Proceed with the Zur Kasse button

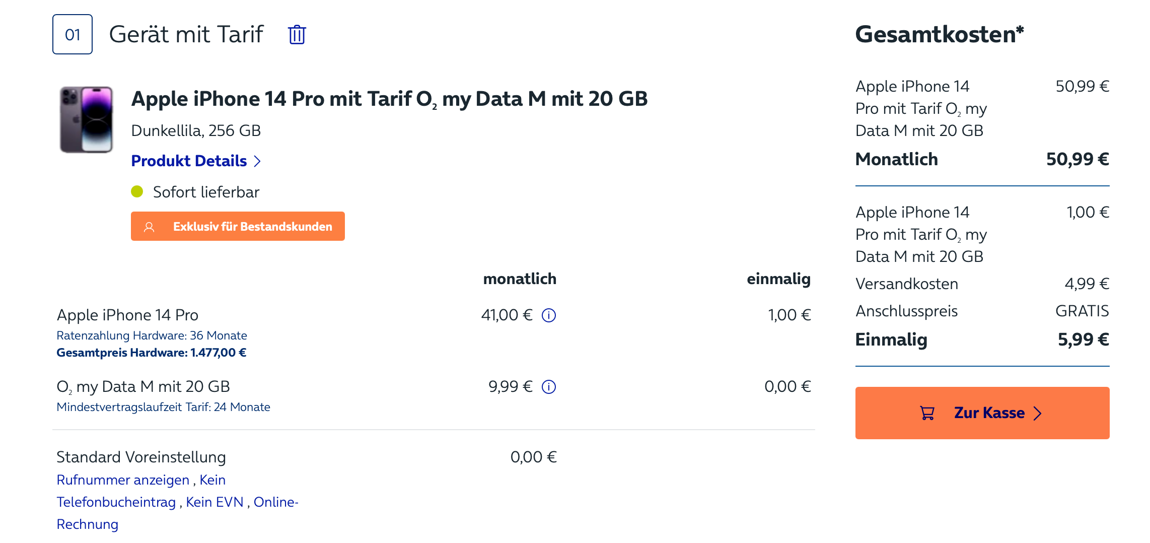click(x=982, y=413)
